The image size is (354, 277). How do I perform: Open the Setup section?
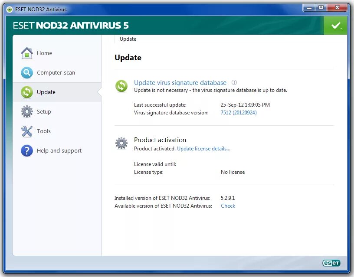pyautogui.click(x=57, y=111)
